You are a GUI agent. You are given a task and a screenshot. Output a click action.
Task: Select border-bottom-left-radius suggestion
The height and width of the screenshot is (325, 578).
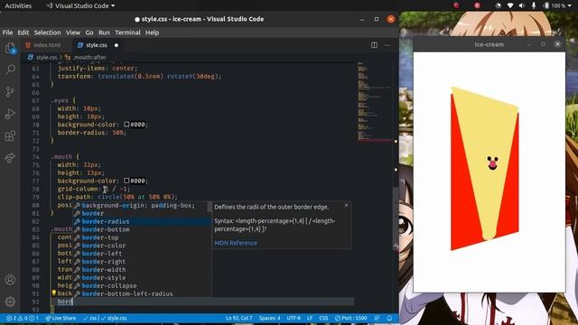coord(142,293)
